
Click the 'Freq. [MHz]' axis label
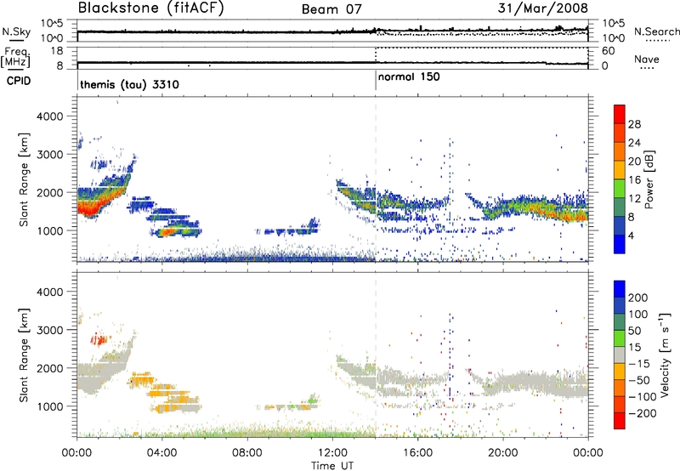coord(15,58)
